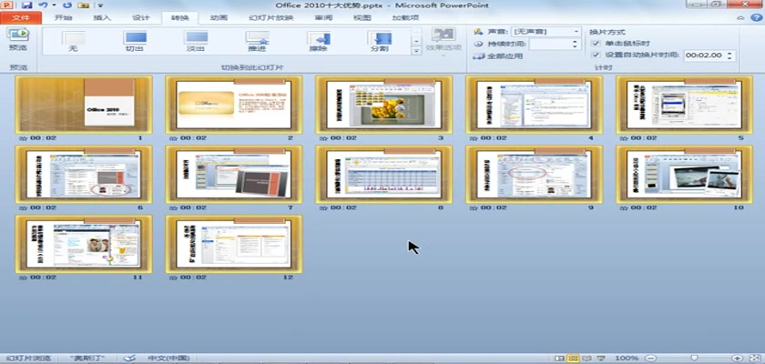This screenshot has height=364, width=765.
Task: Click the Save icon in quick access toolbar
Action: pos(26,5)
